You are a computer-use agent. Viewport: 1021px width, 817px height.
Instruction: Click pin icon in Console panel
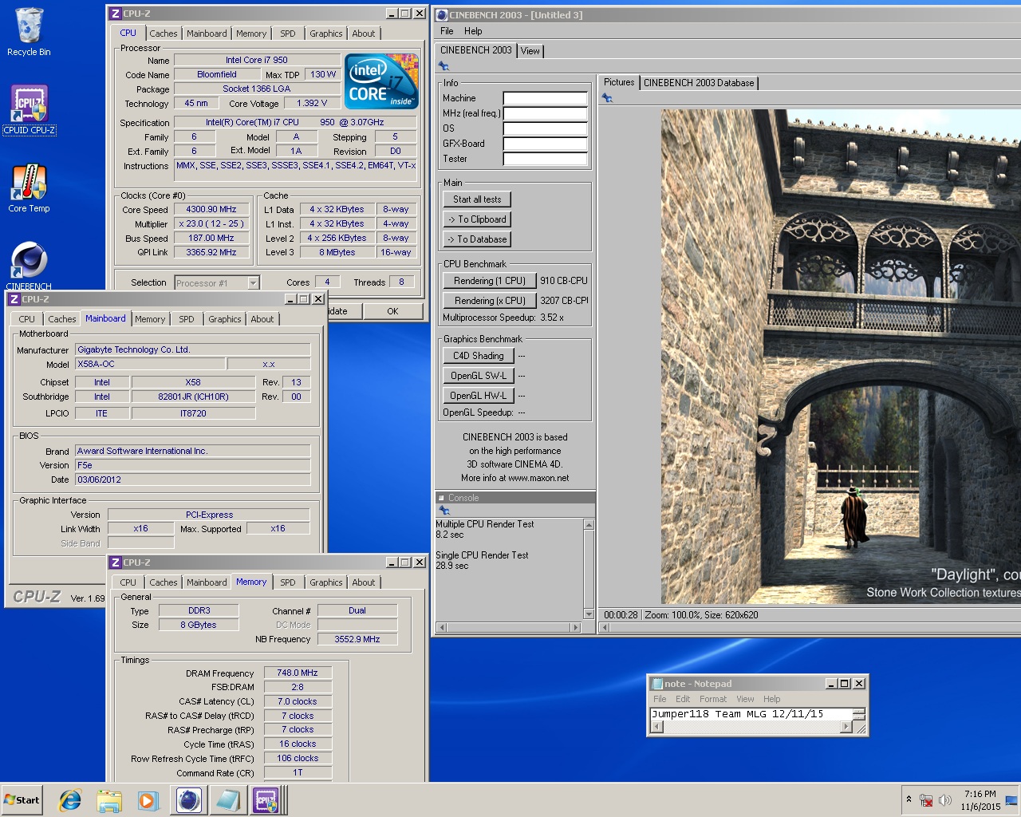pos(444,511)
